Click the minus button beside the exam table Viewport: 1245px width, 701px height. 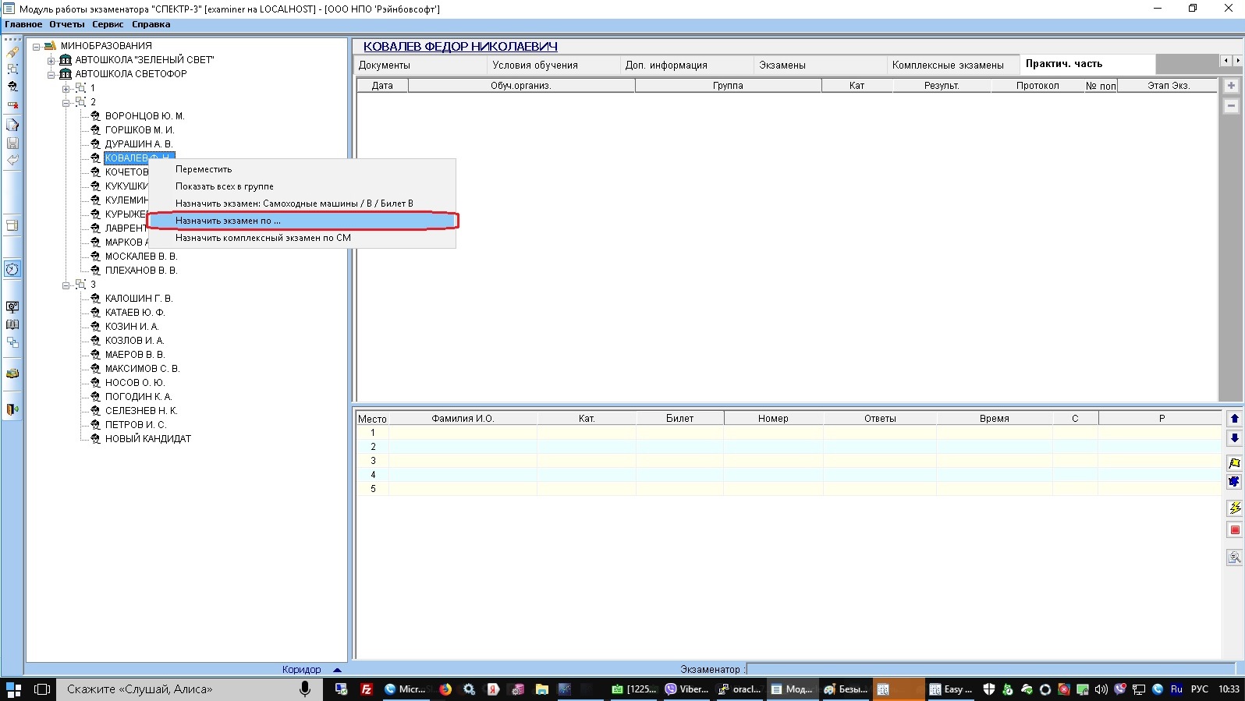pyautogui.click(x=1231, y=106)
